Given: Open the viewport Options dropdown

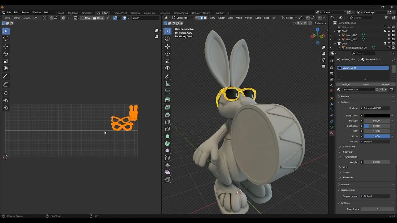Looking at the screenshot, I should pos(320,23).
